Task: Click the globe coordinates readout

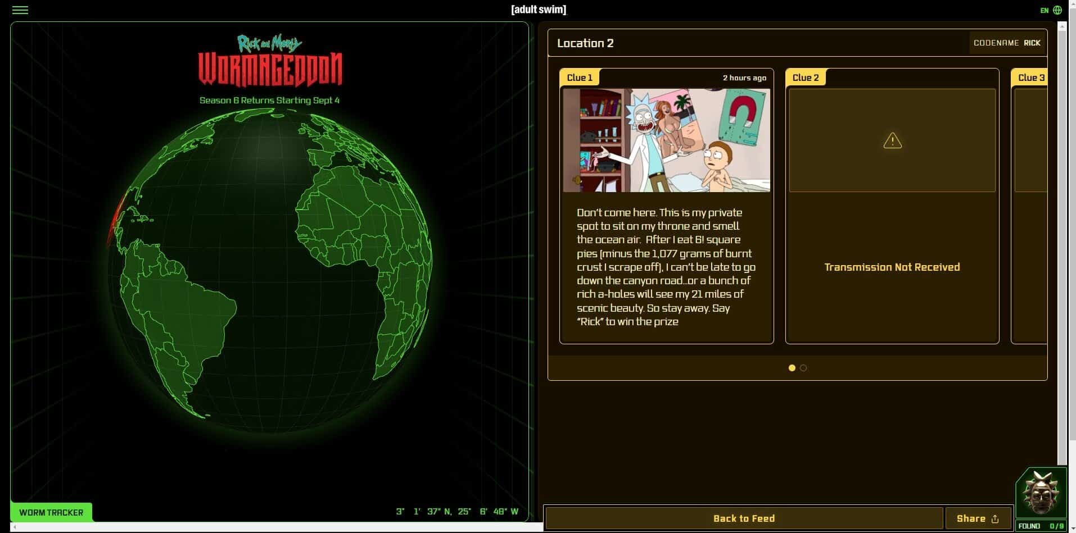Action: pos(457,511)
